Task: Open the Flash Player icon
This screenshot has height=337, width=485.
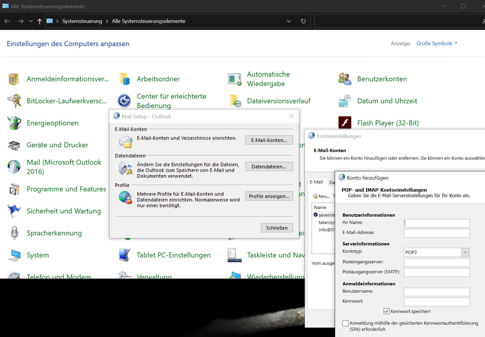Action: pos(345,123)
